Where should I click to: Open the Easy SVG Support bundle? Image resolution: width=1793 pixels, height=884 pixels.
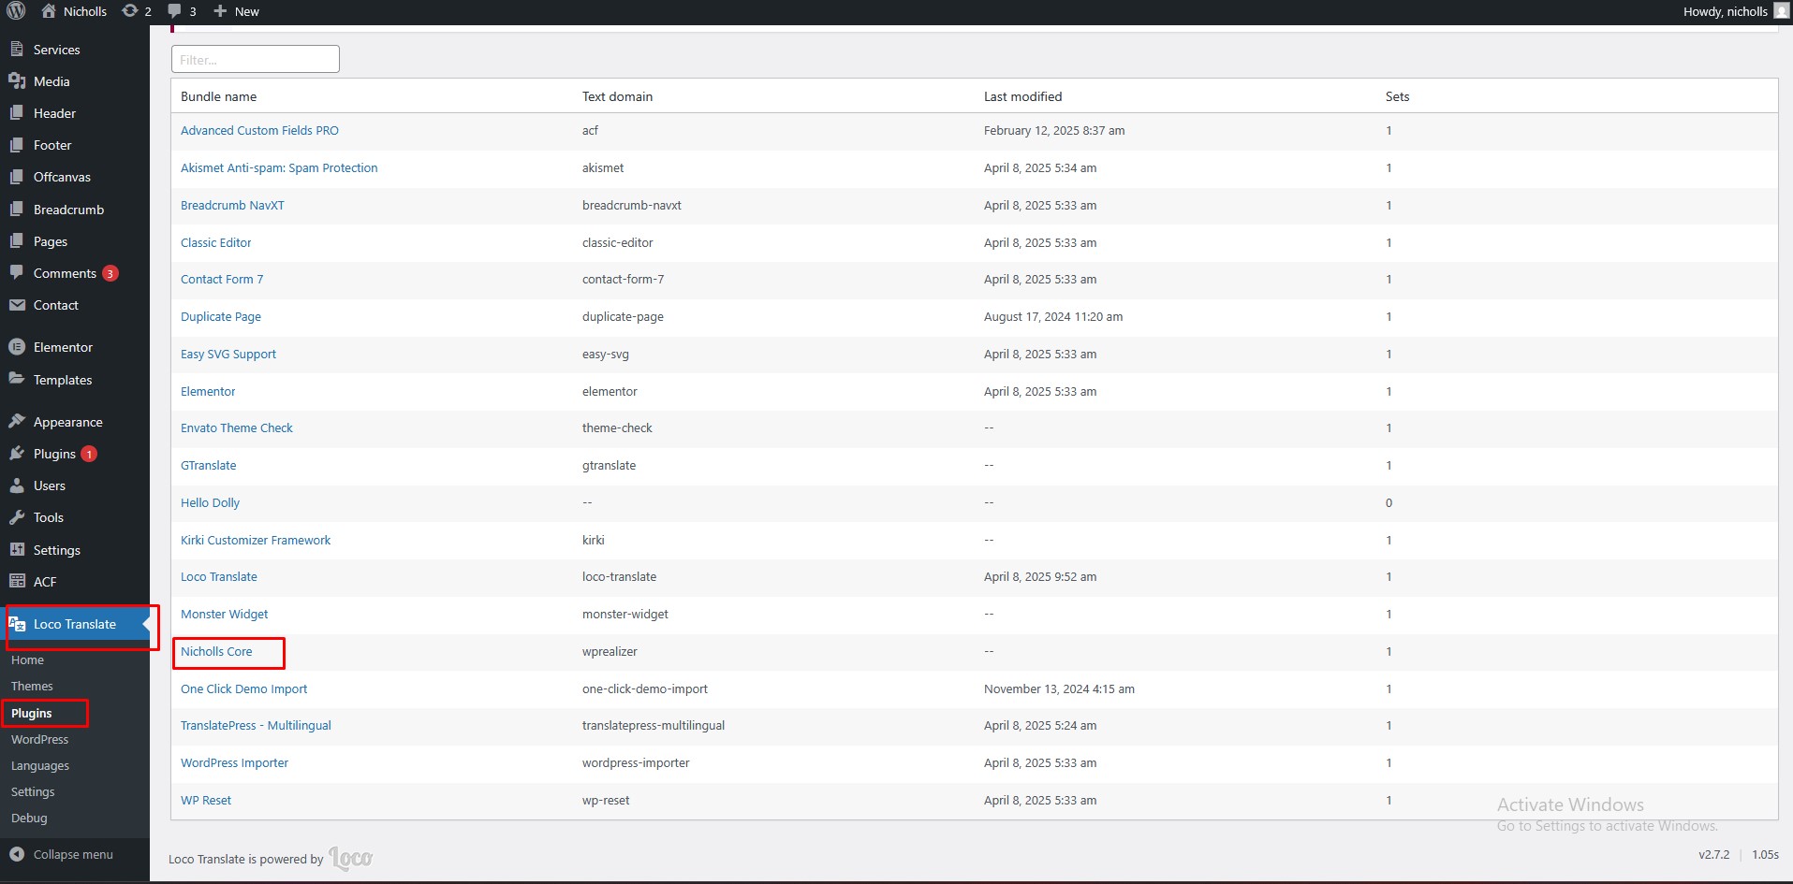tap(228, 354)
